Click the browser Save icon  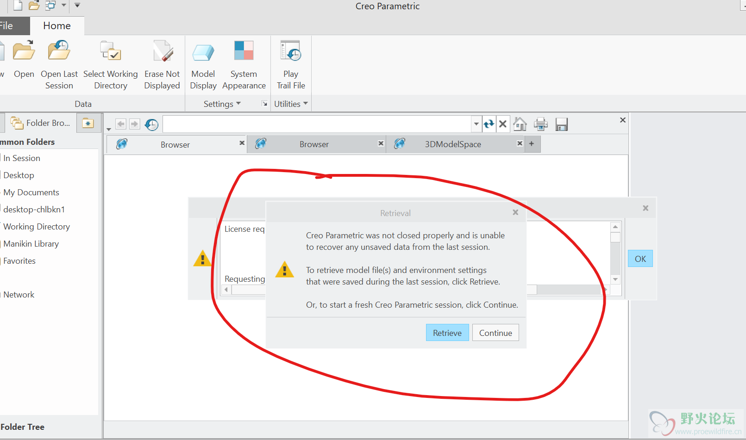tap(562, 124)
